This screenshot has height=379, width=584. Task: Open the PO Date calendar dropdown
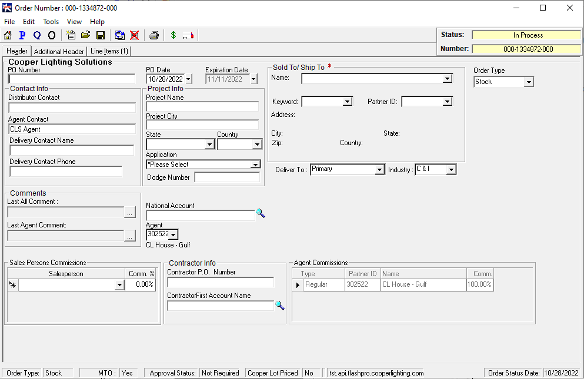pyautogui.click(x=188, y=79)
